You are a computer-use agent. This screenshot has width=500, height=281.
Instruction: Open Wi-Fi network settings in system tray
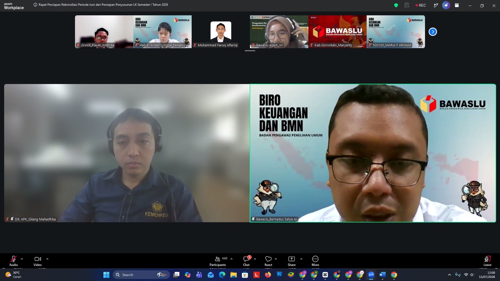pos(466,275)
